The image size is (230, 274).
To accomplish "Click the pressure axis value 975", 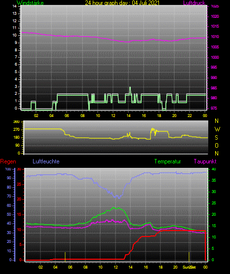I will pos(214,108).
